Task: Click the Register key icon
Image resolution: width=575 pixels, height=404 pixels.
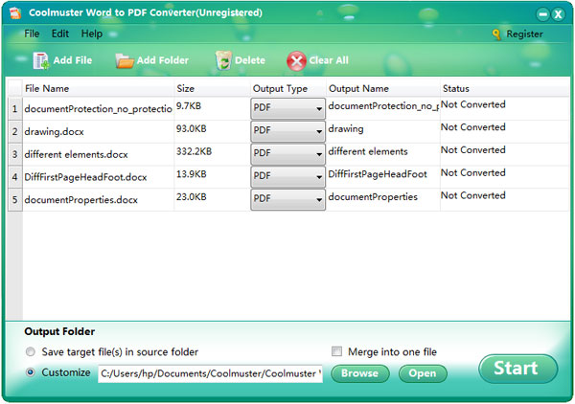Action: pos(496,34)
